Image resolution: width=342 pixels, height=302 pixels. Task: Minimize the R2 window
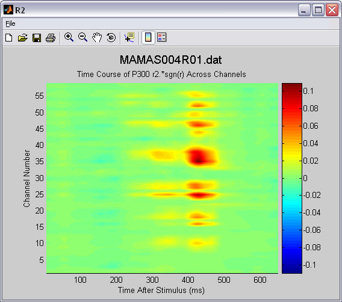pyautogui.click(x=304, y=10)
